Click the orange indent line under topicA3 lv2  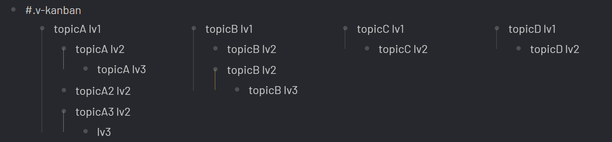pyautogui.click(x=64, y=121)
